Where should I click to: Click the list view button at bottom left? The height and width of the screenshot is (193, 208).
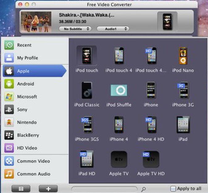point(21,189)
